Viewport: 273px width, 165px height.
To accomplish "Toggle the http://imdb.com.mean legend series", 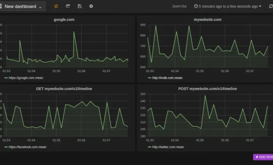I will coord(167,78).
